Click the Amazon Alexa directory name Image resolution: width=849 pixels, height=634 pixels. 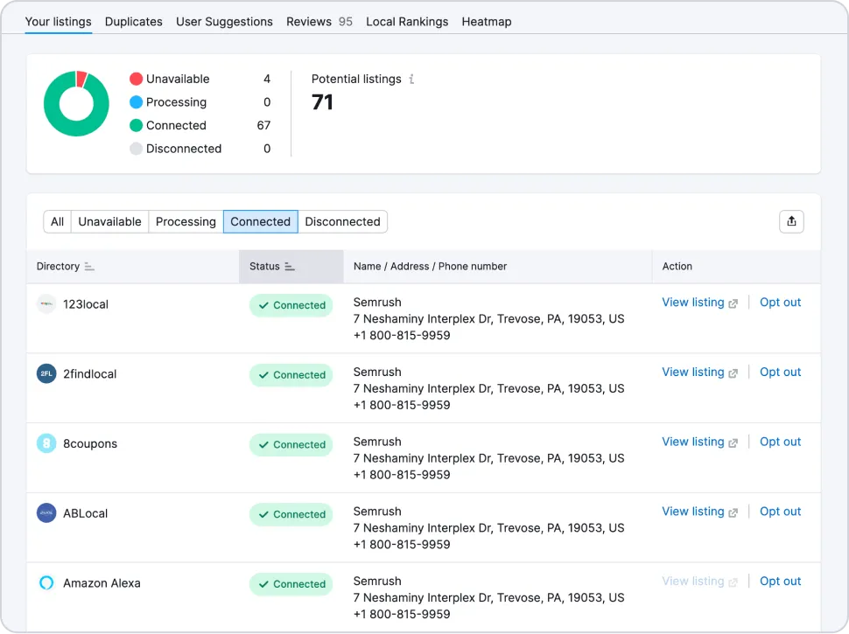pos(102,583)
